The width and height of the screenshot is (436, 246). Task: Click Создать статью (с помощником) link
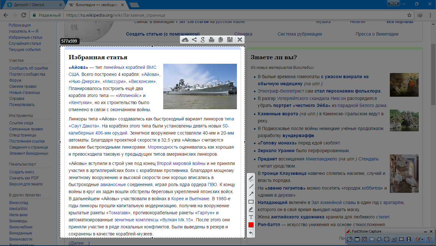[x=163, y=34]
